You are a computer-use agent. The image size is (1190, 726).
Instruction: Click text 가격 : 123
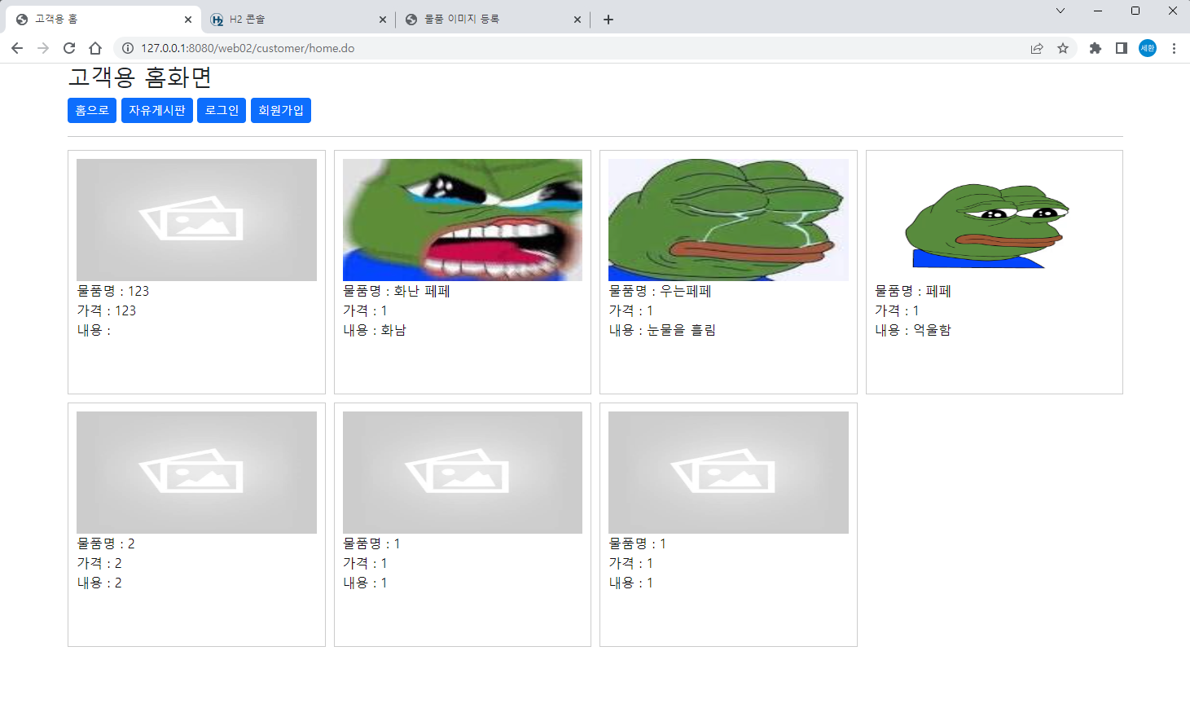coord(107,310)
